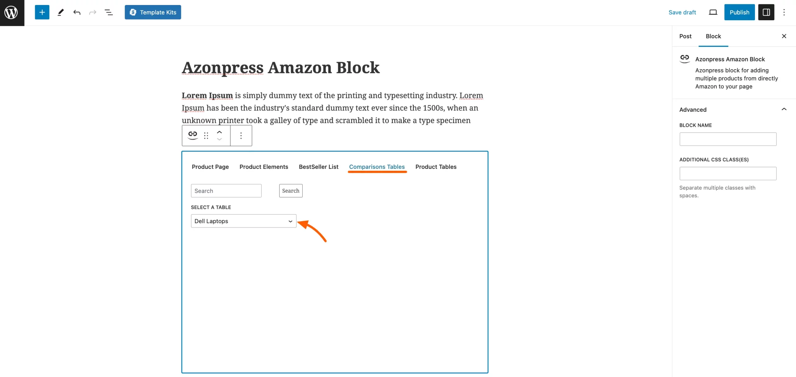Click the Azonpress block link icon
Screen dimensions: 796x377
tap(192, 136)
